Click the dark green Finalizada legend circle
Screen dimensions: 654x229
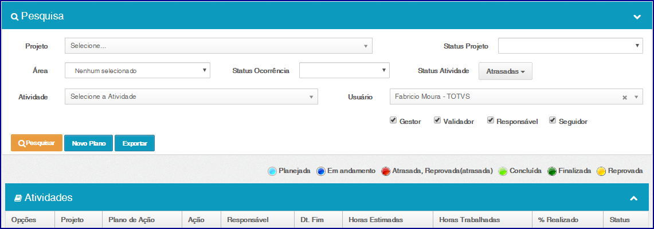click(x=552, y=171)
